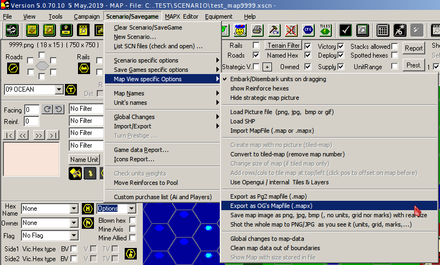Enable the UnitRange checkbox
440x265 pixels.
click(x=394, y=66)
